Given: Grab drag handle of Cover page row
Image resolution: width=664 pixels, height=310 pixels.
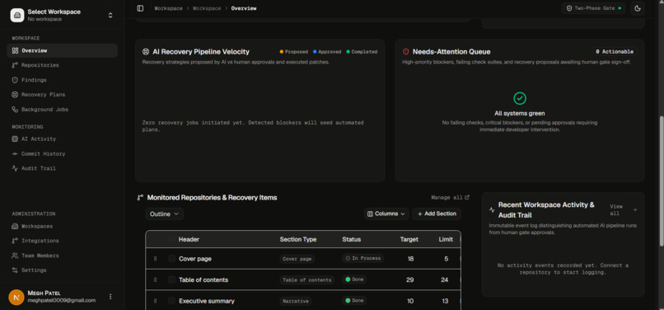Looking at the screenshot, I should point(156,259).
